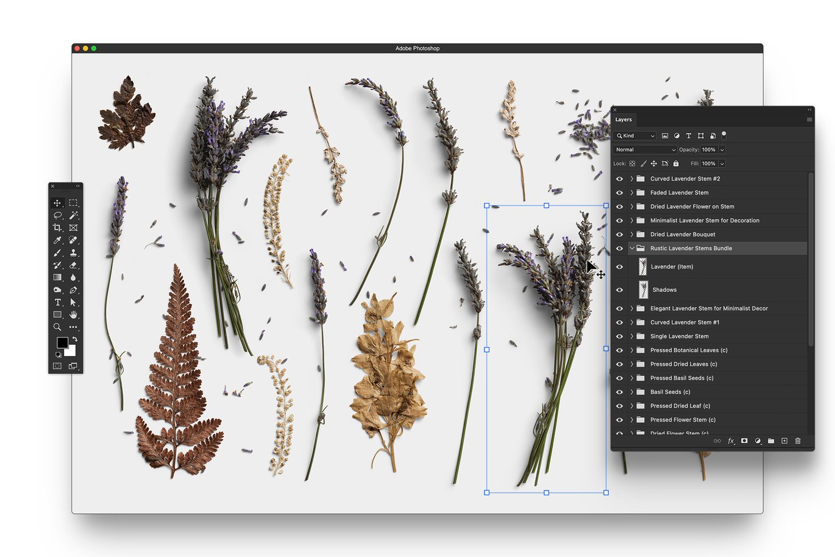Hide the Dried Lavender Bouquet group
This screenshot has width=835, height=557.
coord(619,234)
